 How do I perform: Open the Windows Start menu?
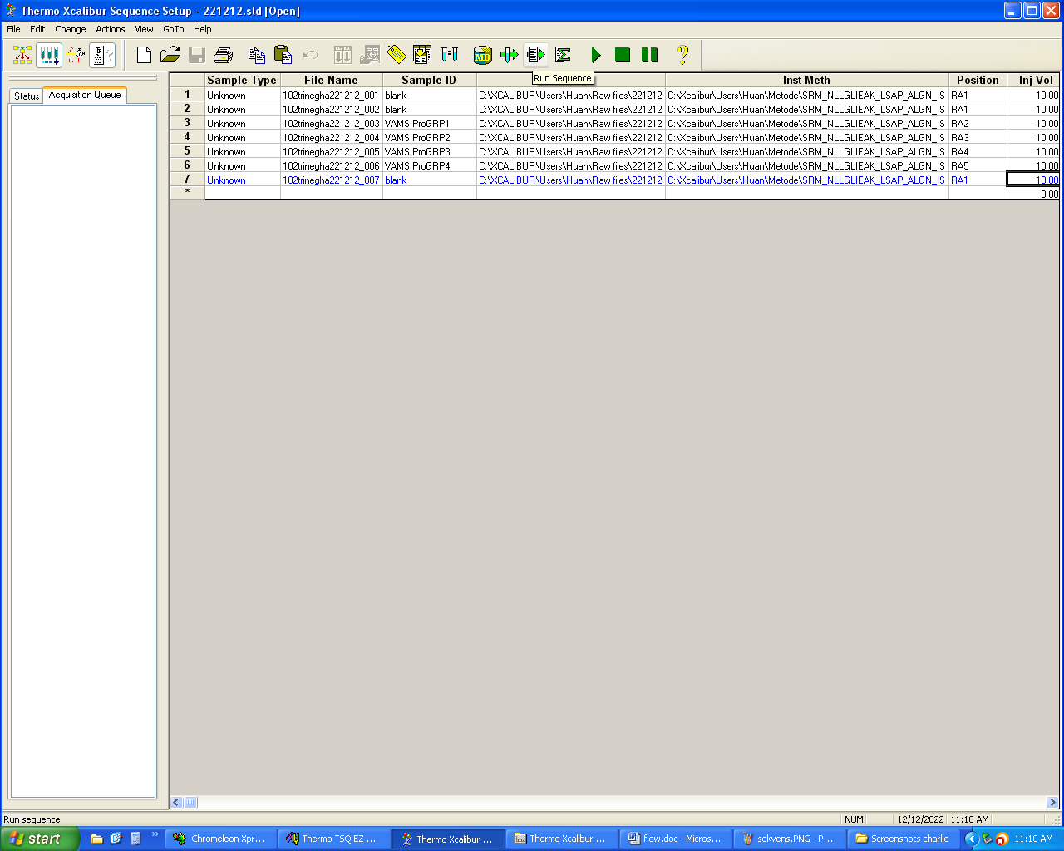(40, 839)
